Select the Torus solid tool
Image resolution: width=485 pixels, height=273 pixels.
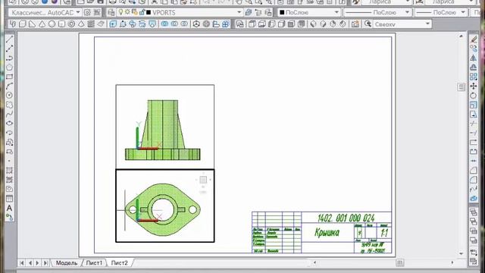click(71, 24)
